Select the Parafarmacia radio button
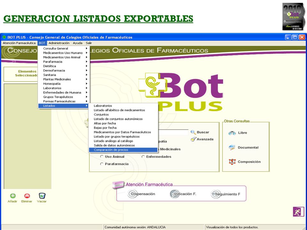The width and height of the screenshot is (307, 230). pyautogui.click(x=102, y=164)
